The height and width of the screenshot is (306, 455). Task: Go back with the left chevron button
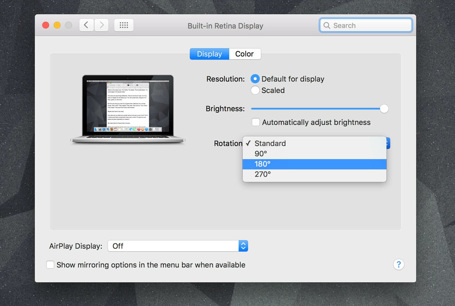(86, 25)
